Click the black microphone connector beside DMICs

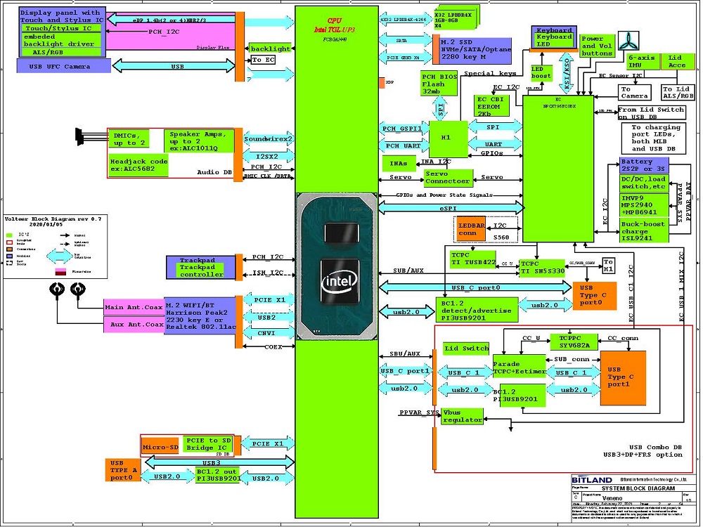coord(79,137)
